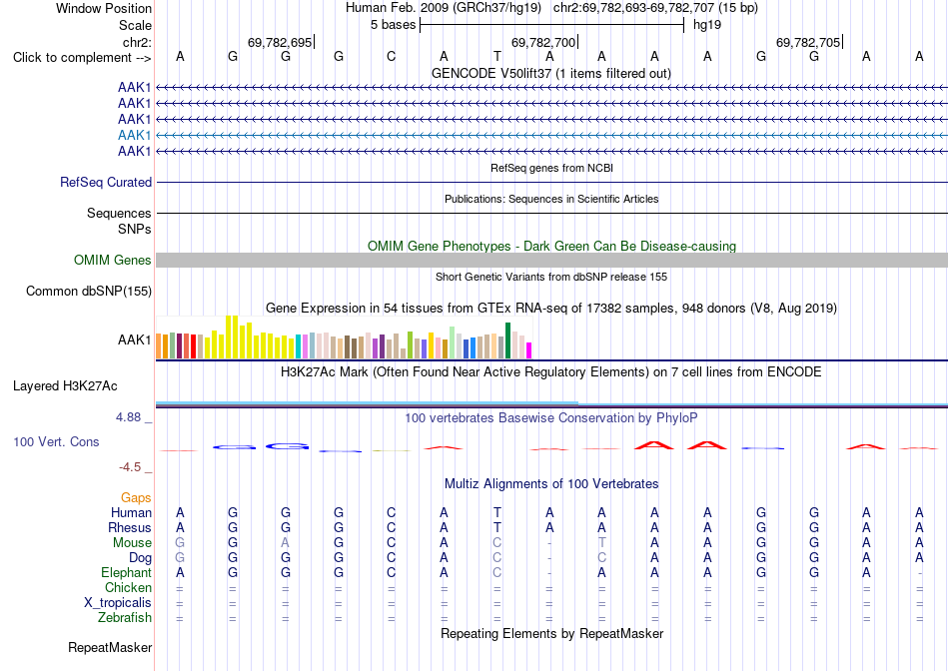Image resolution: width=949 pixels, height=671 pixels.
Task: Click the RepeatMasker track label
Action: pyautogui.click(x=110, y=647)
